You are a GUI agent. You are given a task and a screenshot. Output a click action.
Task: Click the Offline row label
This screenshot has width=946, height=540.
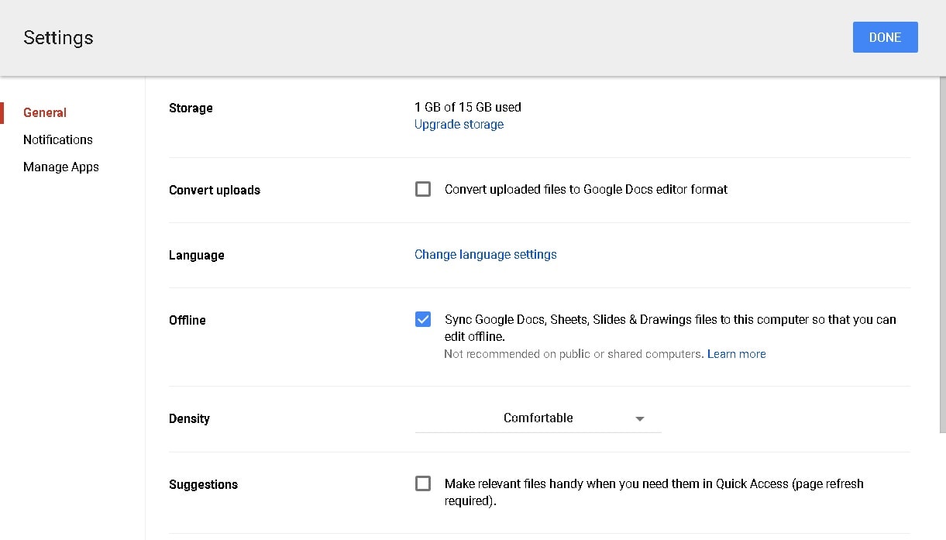click(x=187, y=320)
